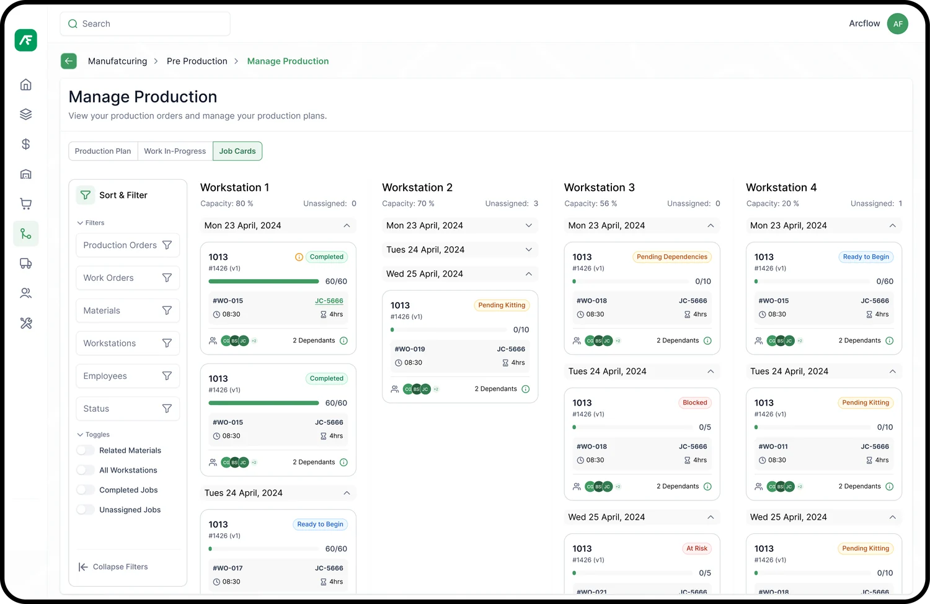
Task: Click the Workstation 3 heading
Action: coord(600,187)
